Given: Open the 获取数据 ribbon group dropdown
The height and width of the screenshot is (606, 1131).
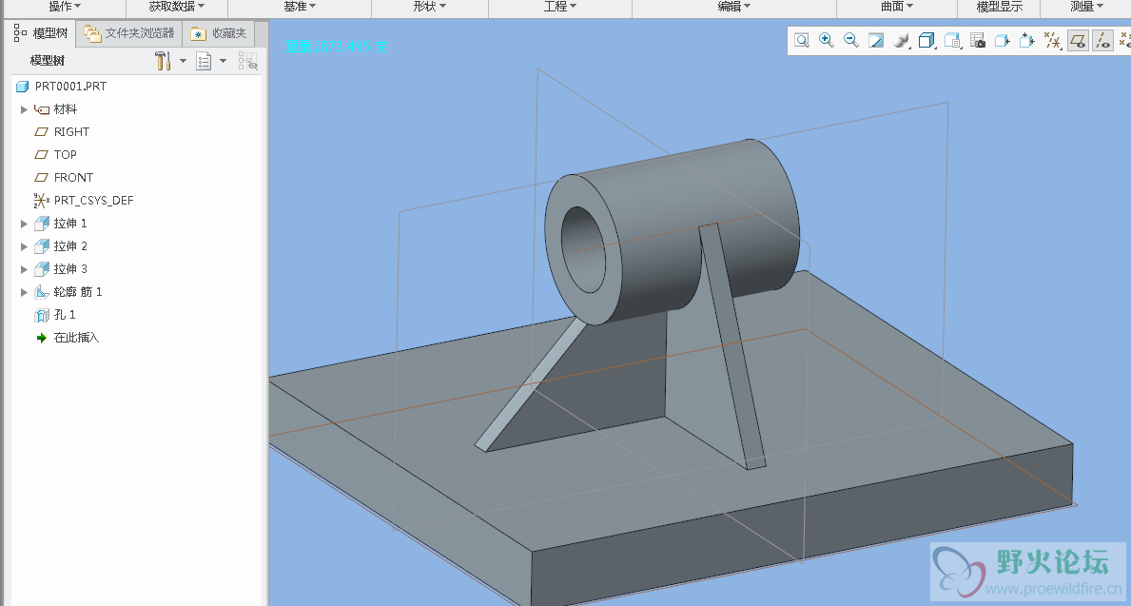Looking at the screenshot, I should pos(177,7).
